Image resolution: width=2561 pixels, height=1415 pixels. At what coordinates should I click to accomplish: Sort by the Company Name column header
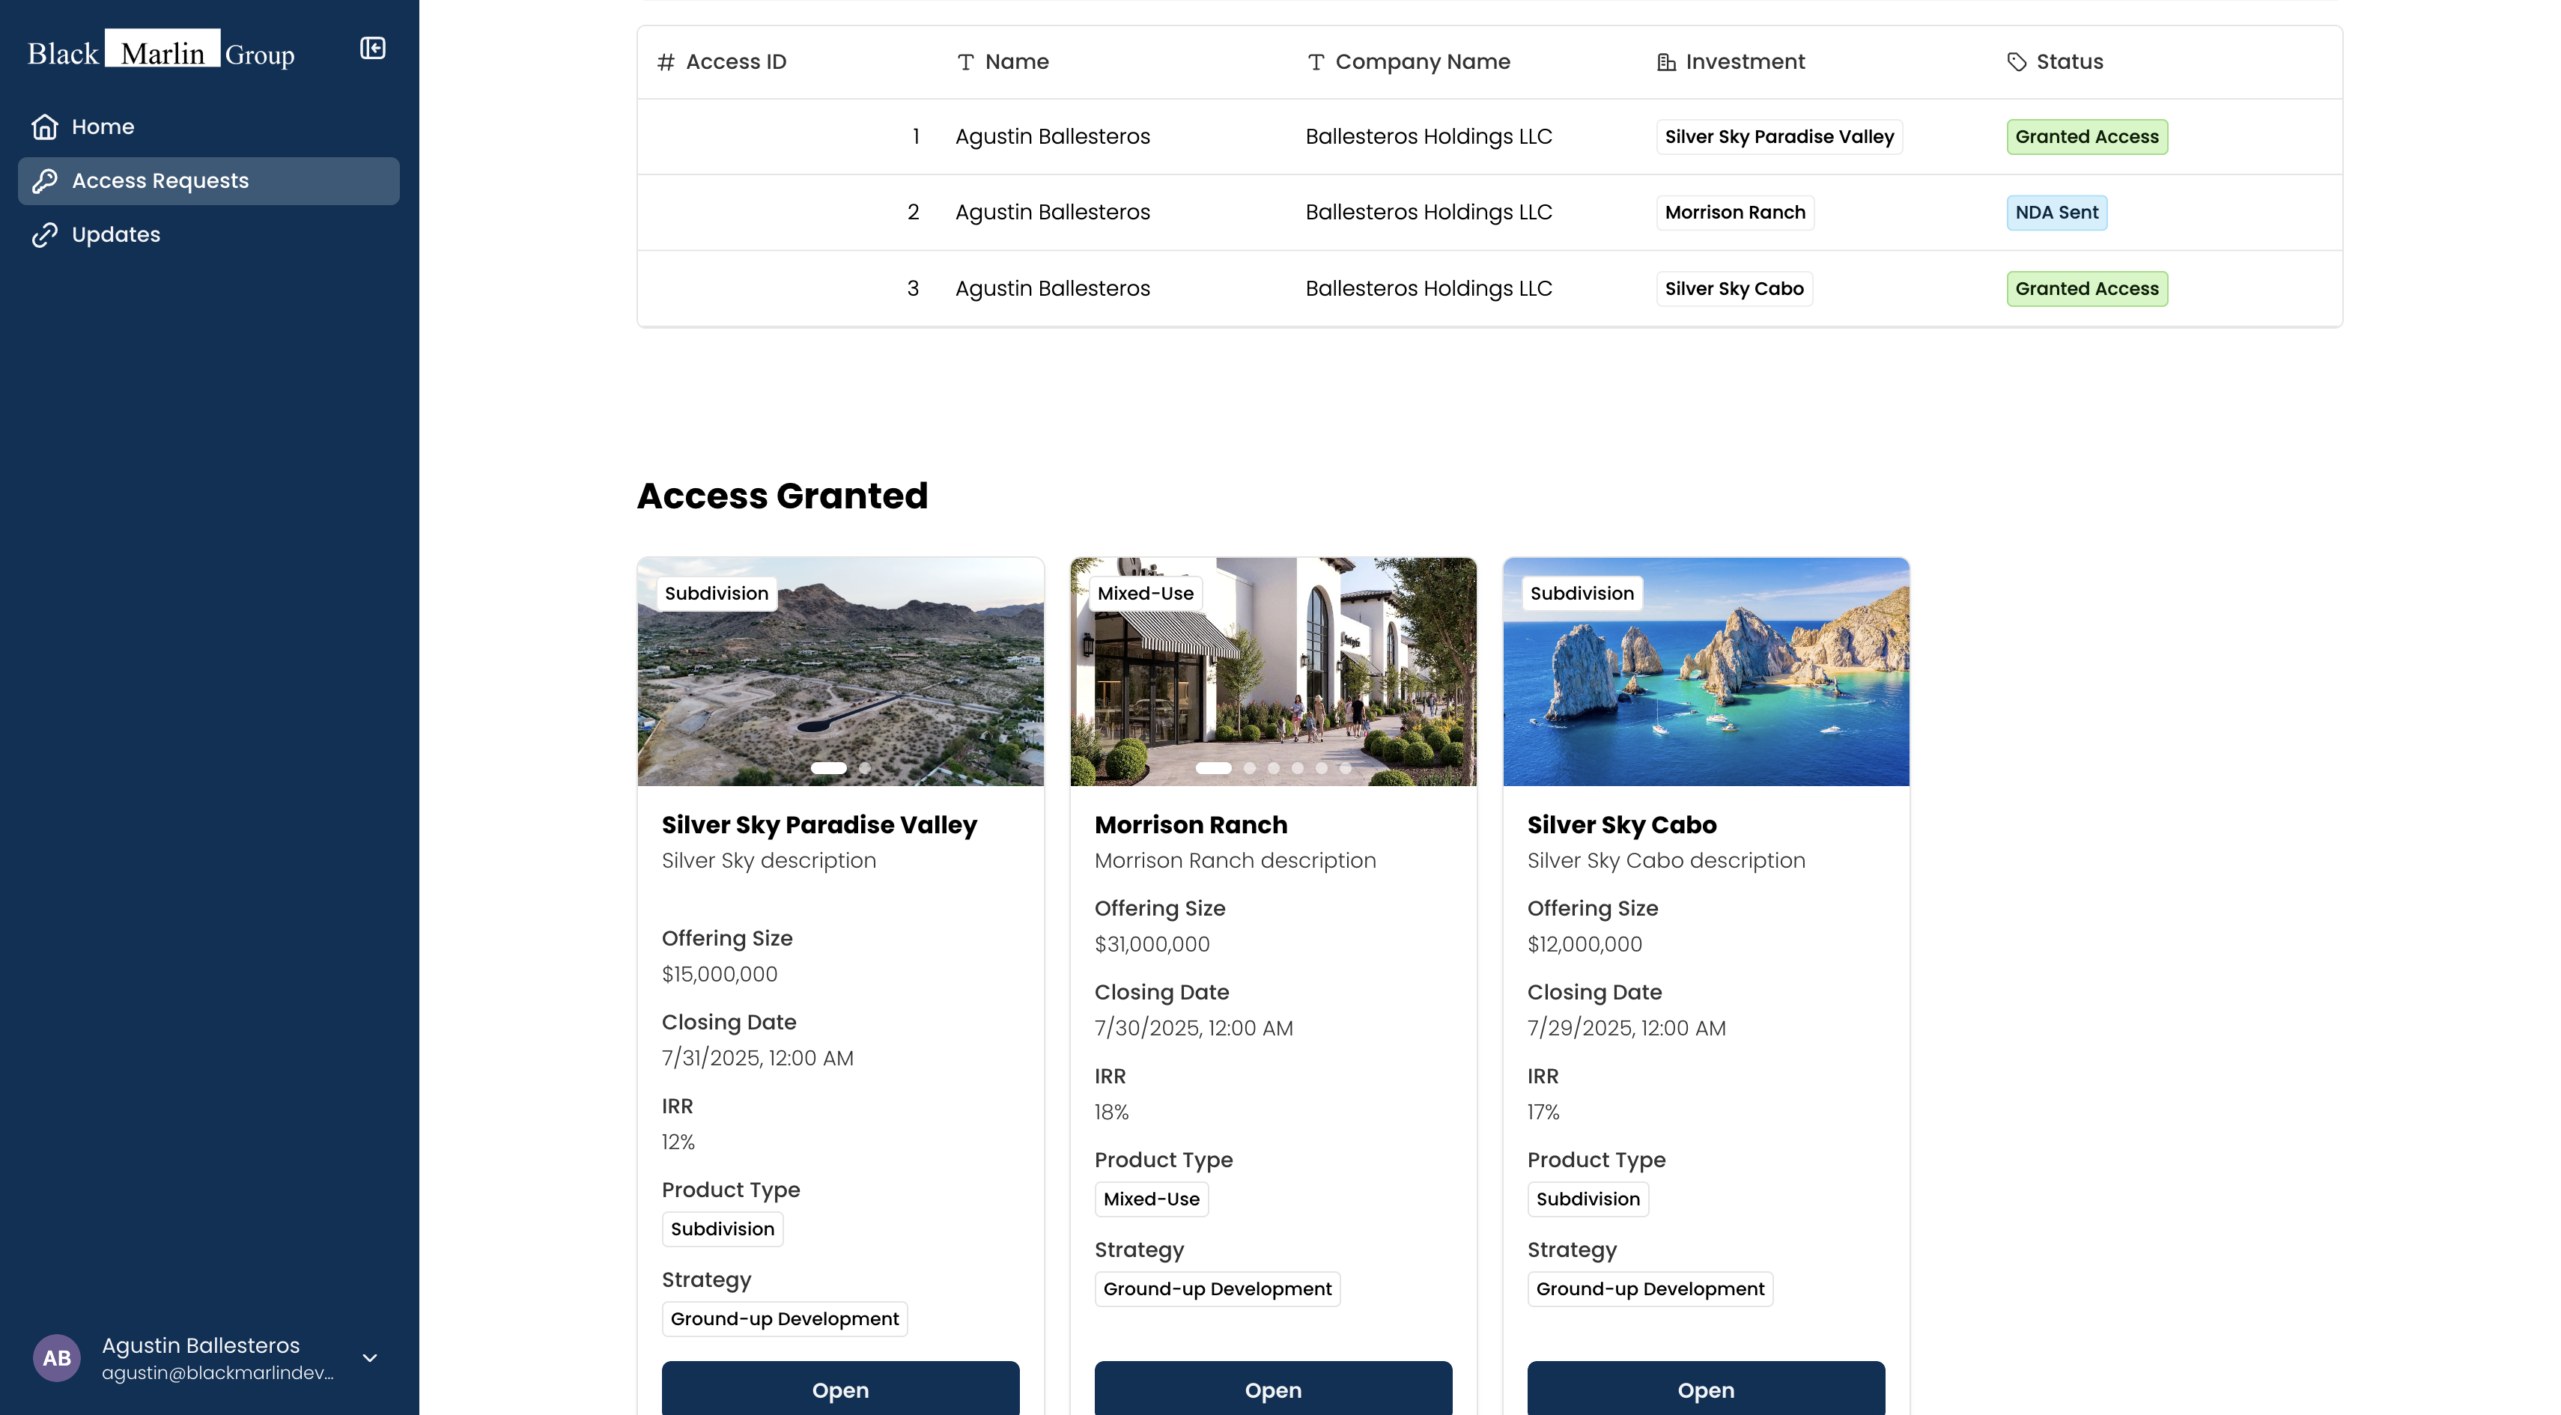1422,63
